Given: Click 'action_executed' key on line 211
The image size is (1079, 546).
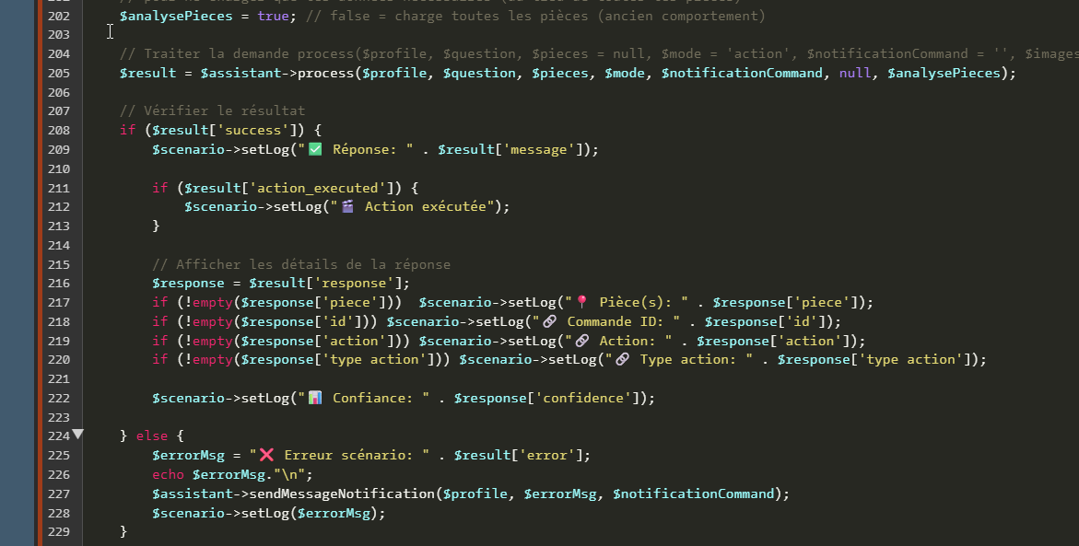Looking at the screenshot, I should coord(318,188).
